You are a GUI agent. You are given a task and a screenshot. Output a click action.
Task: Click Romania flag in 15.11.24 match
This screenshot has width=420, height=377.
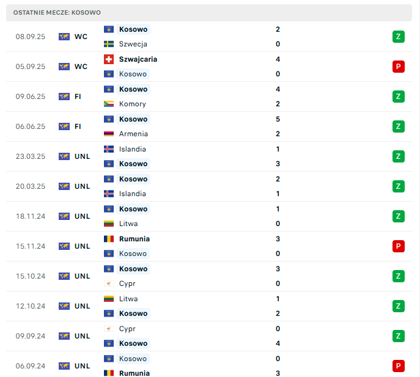[109, 239]
